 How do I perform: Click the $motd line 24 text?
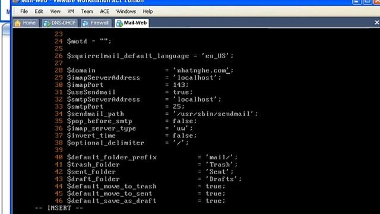pos(89,41)
